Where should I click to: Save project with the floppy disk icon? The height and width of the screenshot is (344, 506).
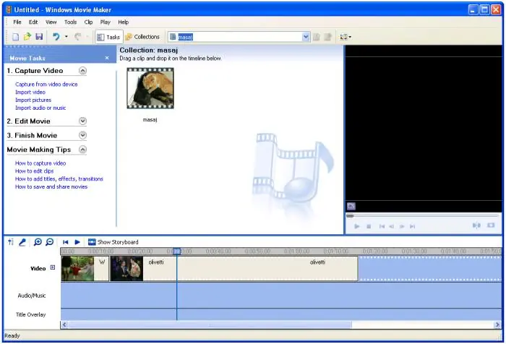[39, 37]
